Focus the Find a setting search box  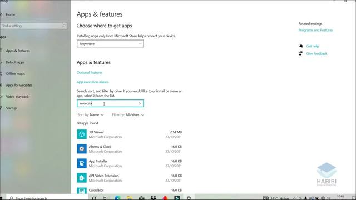(x=33, y=26)
